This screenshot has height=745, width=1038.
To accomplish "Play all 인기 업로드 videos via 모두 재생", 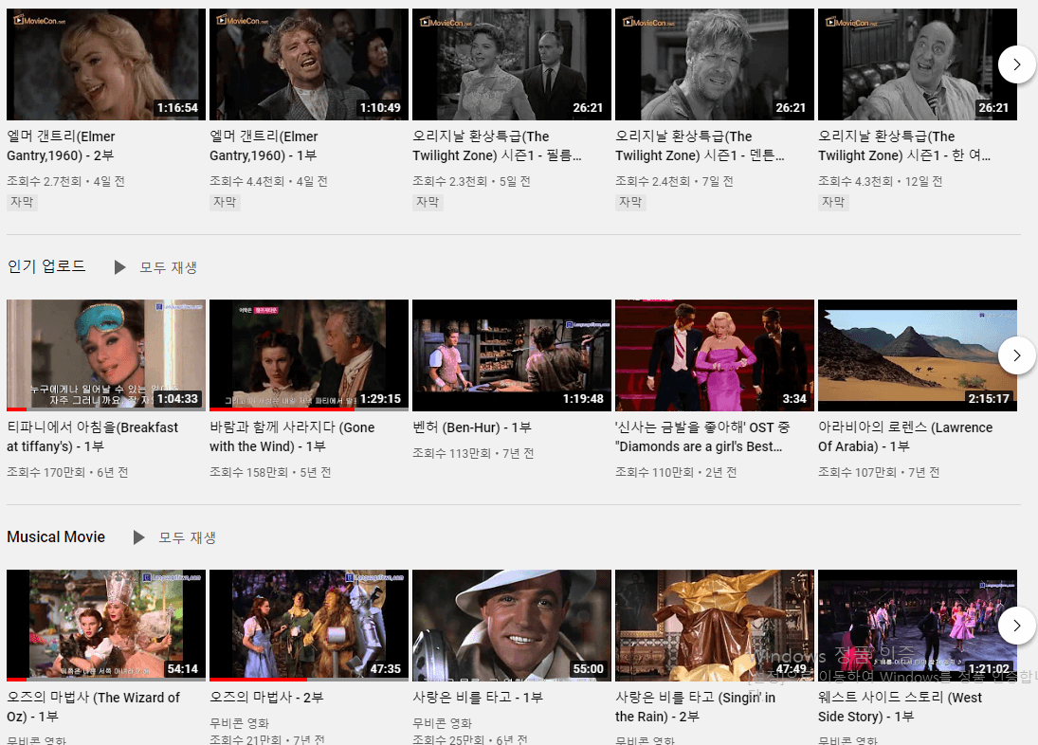I will click(168, 267).
